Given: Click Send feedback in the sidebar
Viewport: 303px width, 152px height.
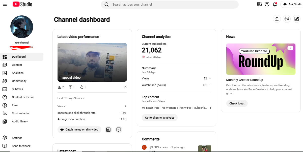Looking at the screenshot, I should 22,146.
